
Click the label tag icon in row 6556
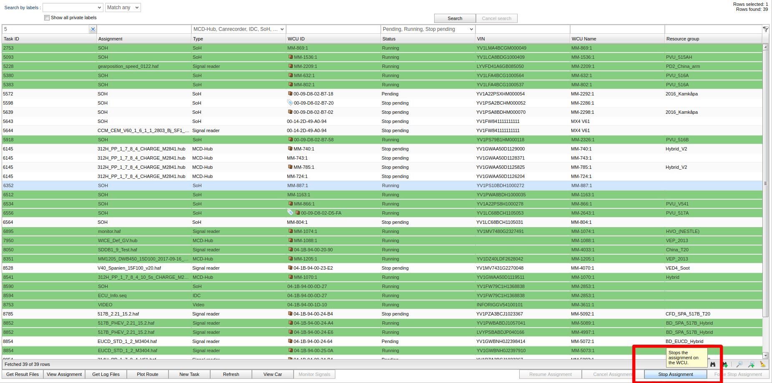(x=290, y=213)
